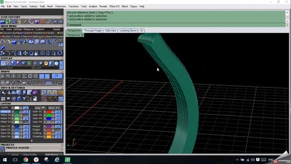The height and width of the screenshot is (164, 291).
Task: Click the add viewport tab plus button
Action: (141, 31)
